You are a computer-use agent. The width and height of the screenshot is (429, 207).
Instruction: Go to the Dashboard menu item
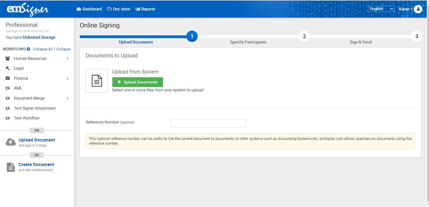tap(89, 9)
